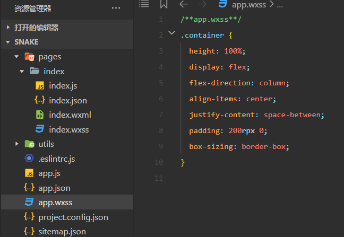Open app.js file
The height and width of the screenshot is (237, 344).
point(49,173)
